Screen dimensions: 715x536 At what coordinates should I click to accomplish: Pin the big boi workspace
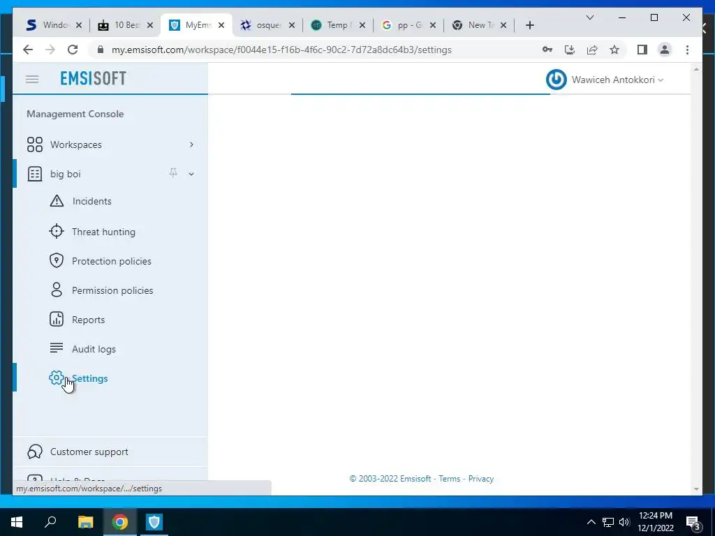pyautogui.click(x=173, y=173)
